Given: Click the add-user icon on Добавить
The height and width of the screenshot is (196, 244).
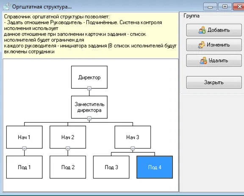Looking at the screenshot, I should pos(202,30).
